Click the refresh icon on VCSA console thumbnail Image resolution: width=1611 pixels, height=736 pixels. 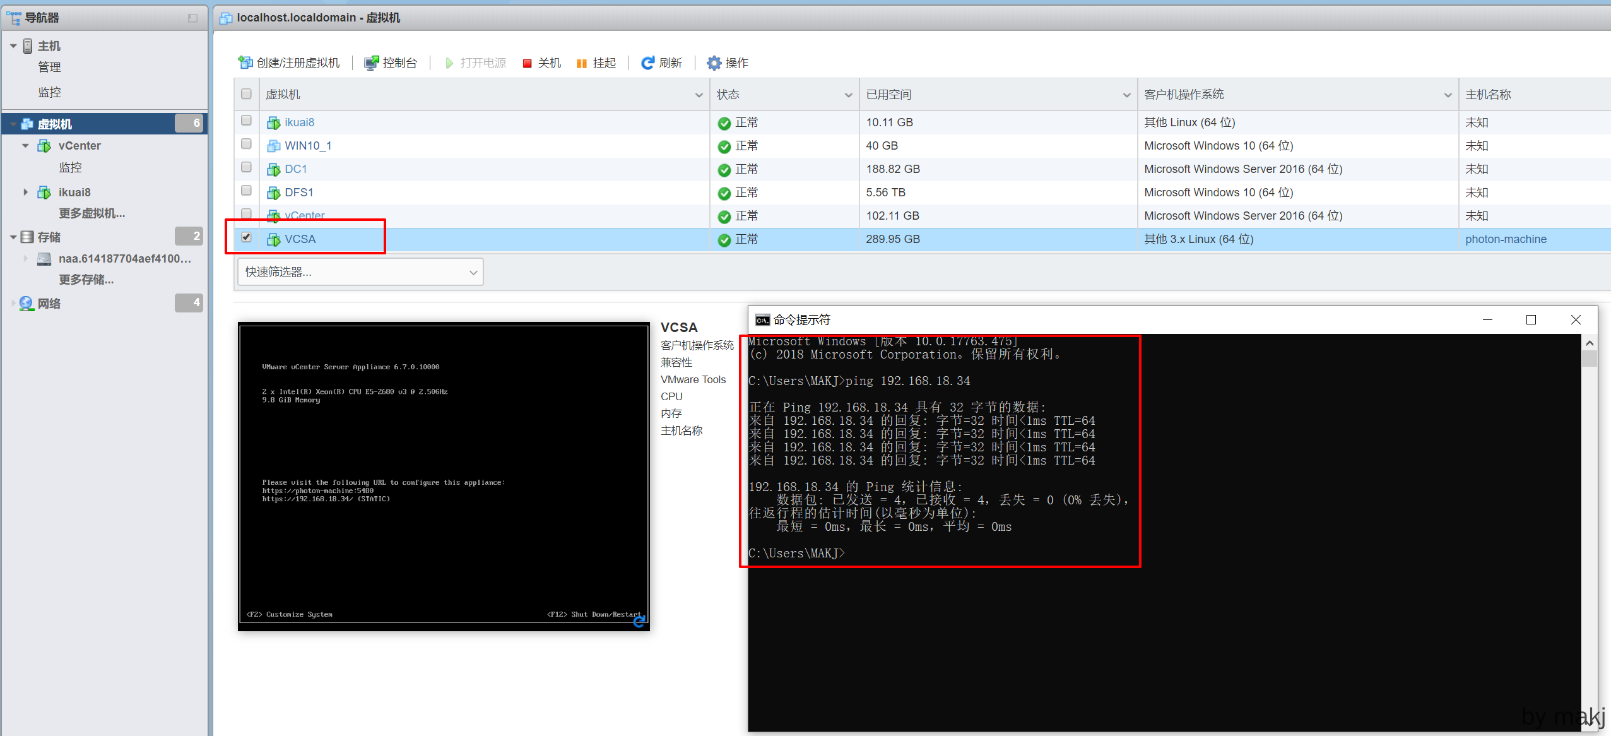pyautogui.click(x=639, y=622)
